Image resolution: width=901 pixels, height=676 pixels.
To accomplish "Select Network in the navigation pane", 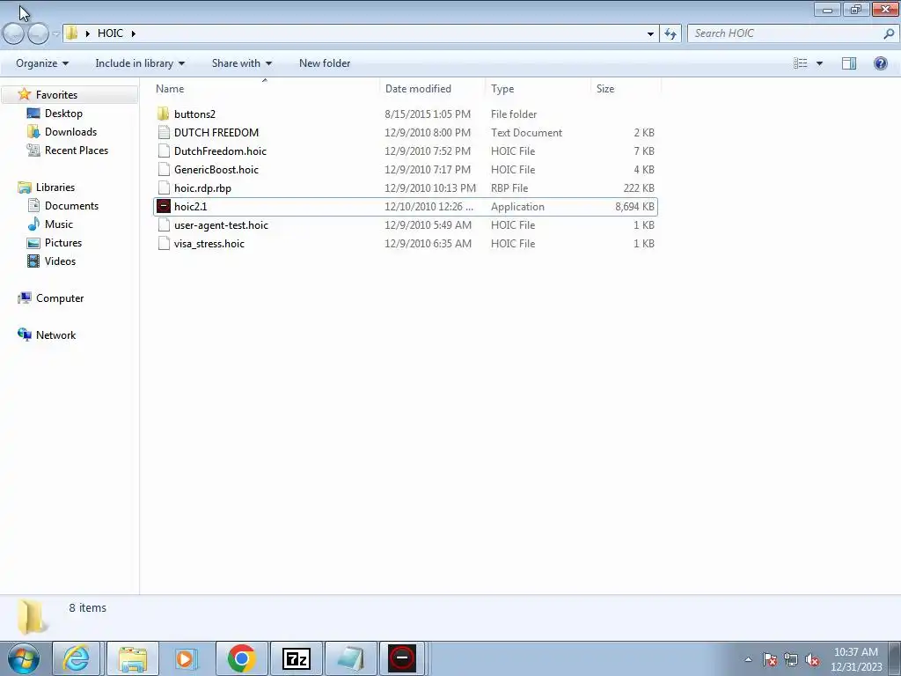I will (55, 335).
